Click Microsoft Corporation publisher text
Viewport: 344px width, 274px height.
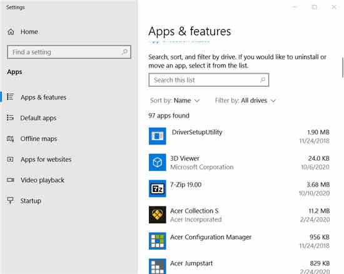tap(202, 167)
